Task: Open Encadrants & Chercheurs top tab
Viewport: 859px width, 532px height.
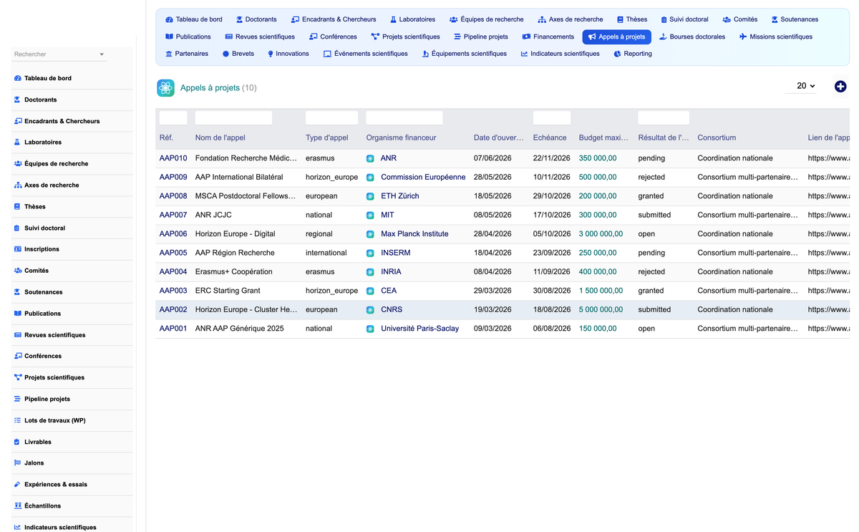Action: click(x=334, y=19)
